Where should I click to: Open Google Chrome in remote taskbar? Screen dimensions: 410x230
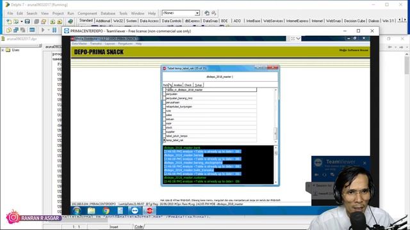click(106, 210)
